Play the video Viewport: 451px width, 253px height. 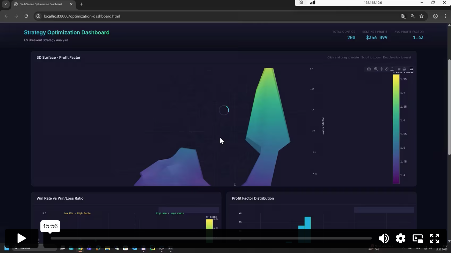(x=21, y=238)
